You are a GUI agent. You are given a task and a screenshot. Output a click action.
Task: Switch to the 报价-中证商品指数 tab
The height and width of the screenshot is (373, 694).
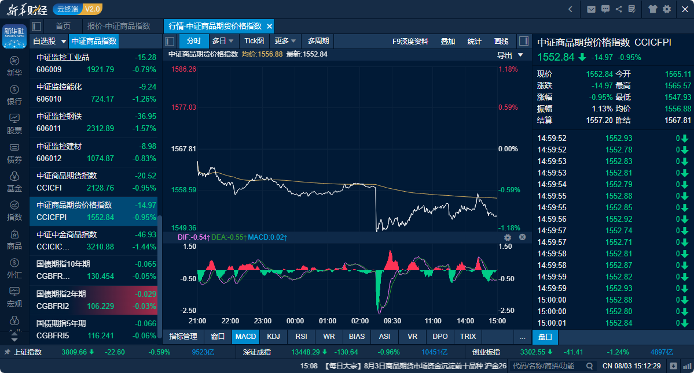(x=119, y=26)
